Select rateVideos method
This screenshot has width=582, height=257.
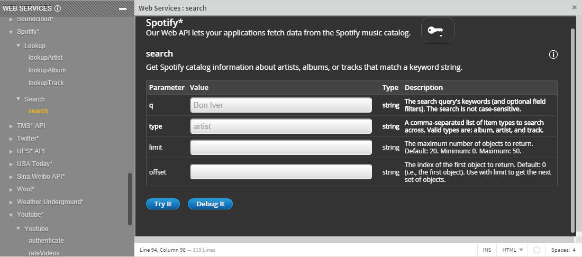tap(44, 253)
